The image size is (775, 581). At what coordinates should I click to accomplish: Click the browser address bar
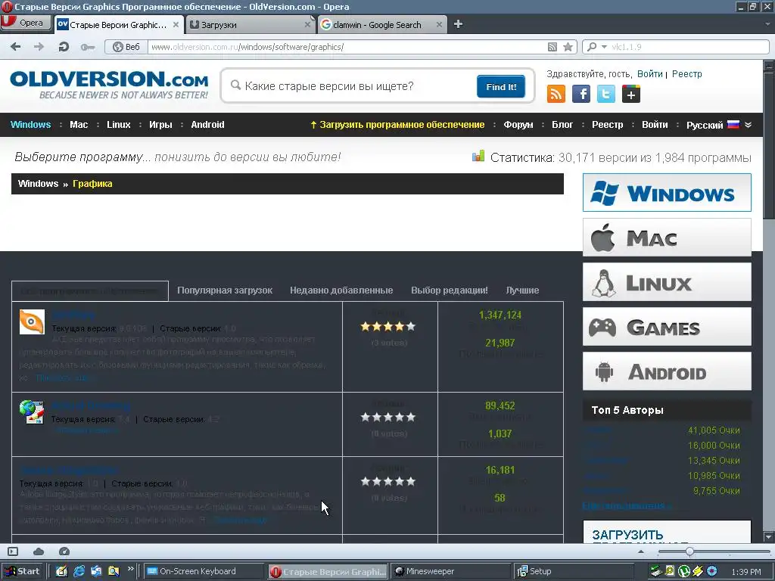pyautogui.click(x=346, y=47)
